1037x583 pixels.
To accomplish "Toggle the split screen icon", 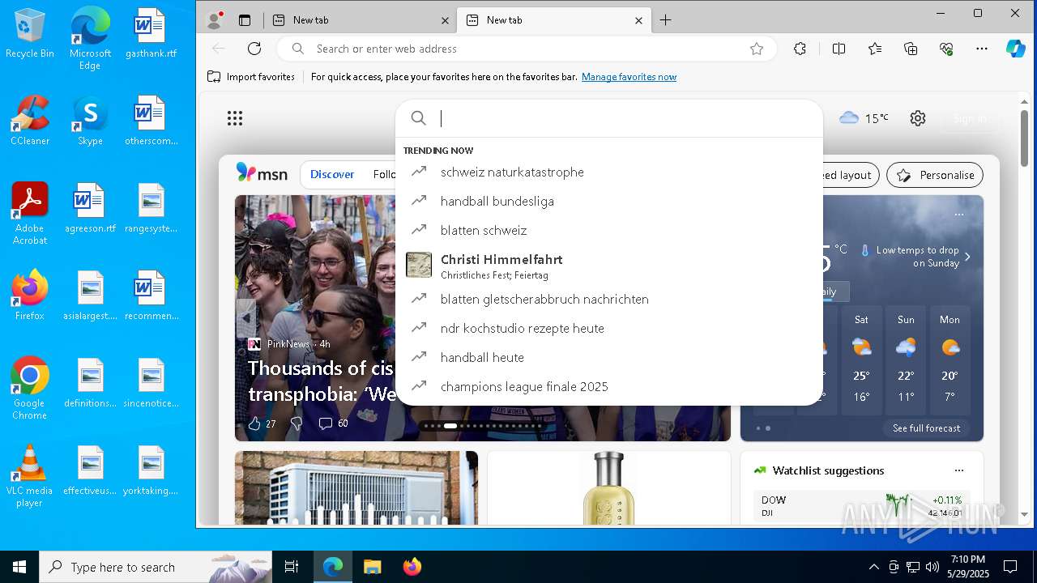I will click(839, 49).
